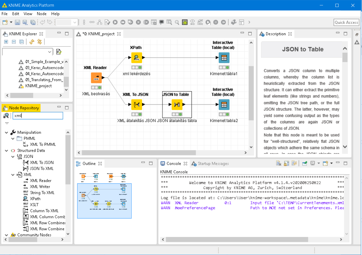Collapse the Manipulation category
Screen dimensions: 362x255
[x=6, y=132]
